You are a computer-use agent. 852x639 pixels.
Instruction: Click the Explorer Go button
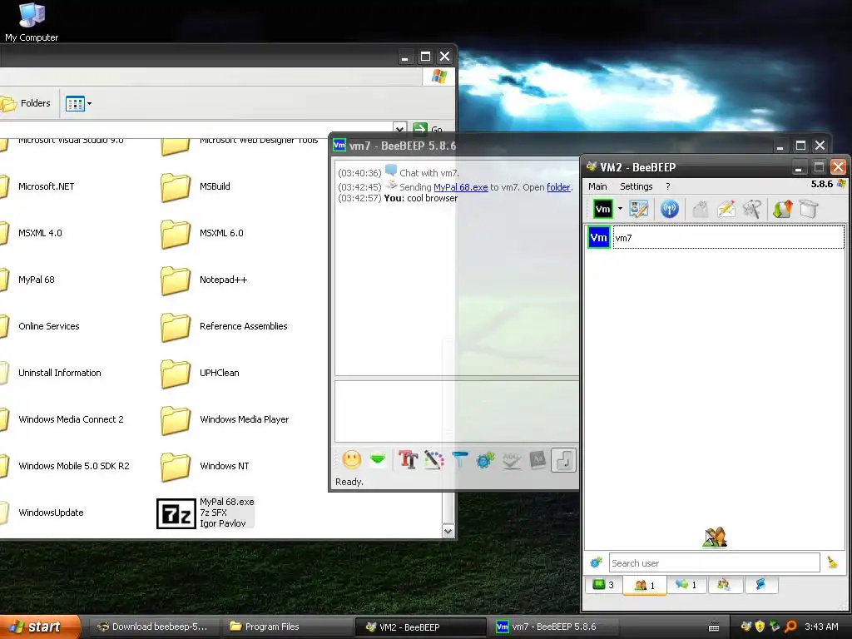[x=428, y=129]
